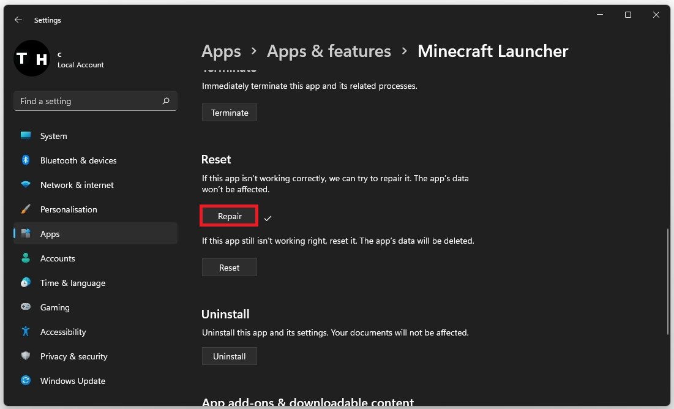Image resolution: width=674 pixels, height=409 pixels.
Task: Open Privacy & security shield icon
Action: pos(26,356)
